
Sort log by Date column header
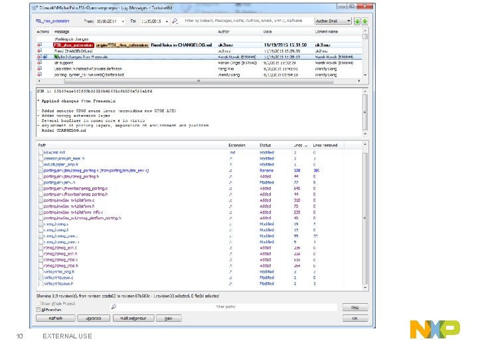click(268, 31)
